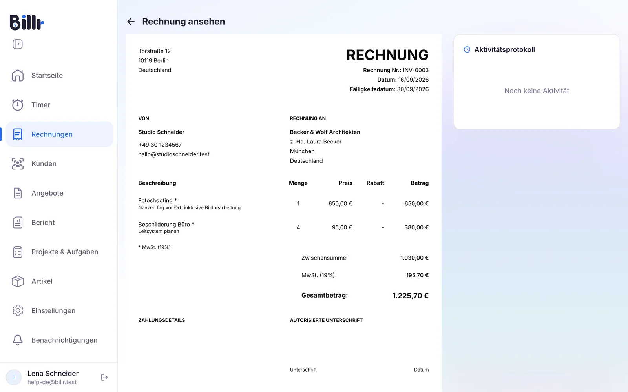This screenshot has width=628, height=392.
Task: Click the Bericht chart icon
Action: (18, 223)
